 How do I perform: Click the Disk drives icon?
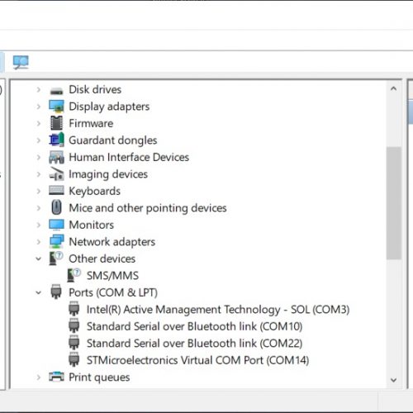pos(56,90)
